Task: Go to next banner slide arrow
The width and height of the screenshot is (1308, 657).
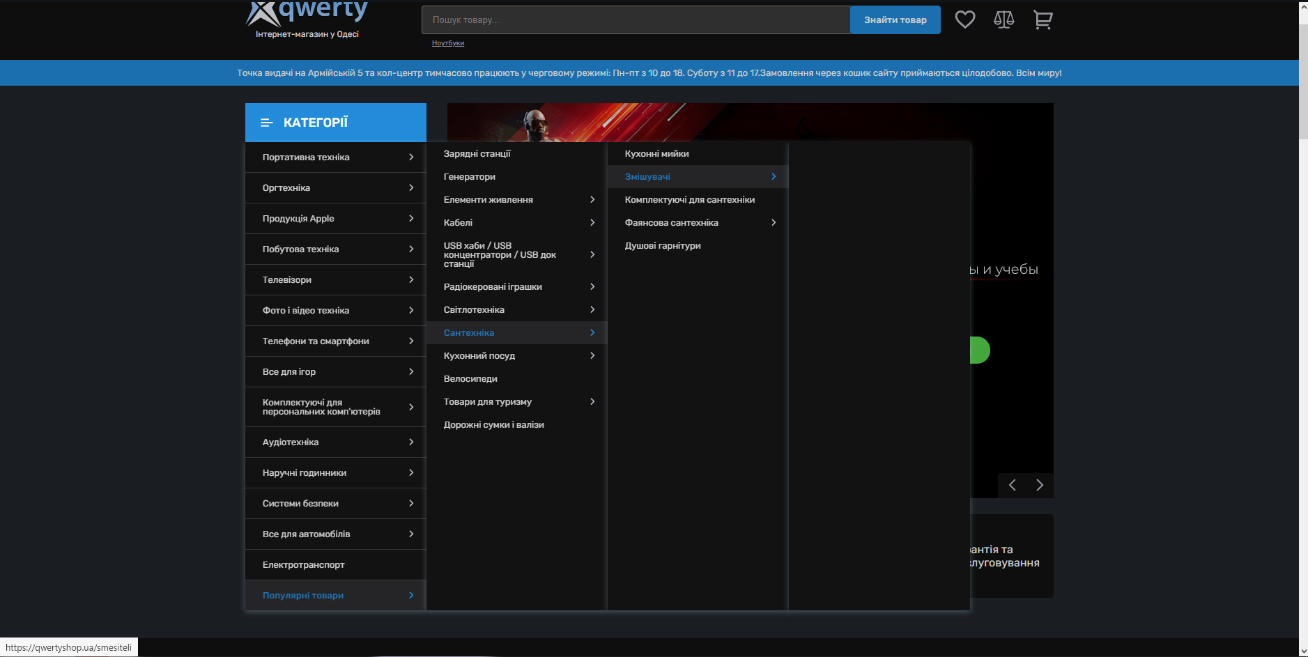Action: pos(1040,485)
